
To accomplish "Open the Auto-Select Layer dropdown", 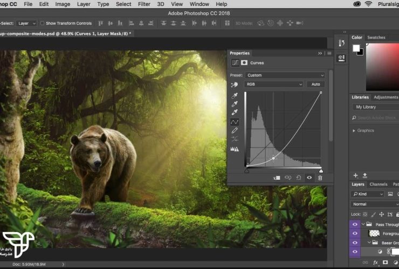I will [x=27, y=23].
